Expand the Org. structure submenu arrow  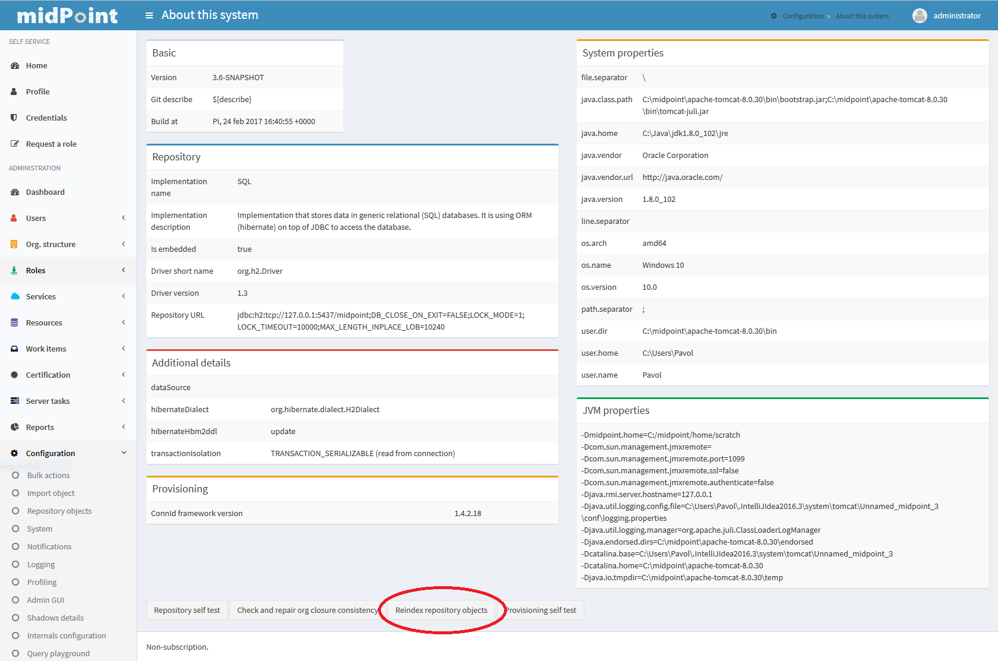124,244
